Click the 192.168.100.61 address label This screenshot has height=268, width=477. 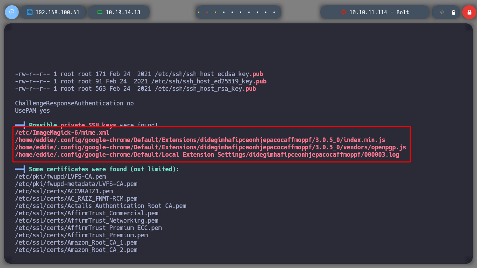(x=58, y=12)
